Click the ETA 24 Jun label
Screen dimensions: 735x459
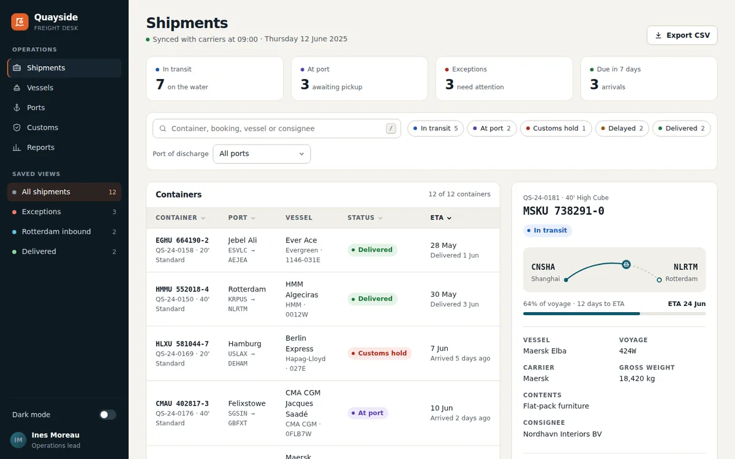point(687,304)
